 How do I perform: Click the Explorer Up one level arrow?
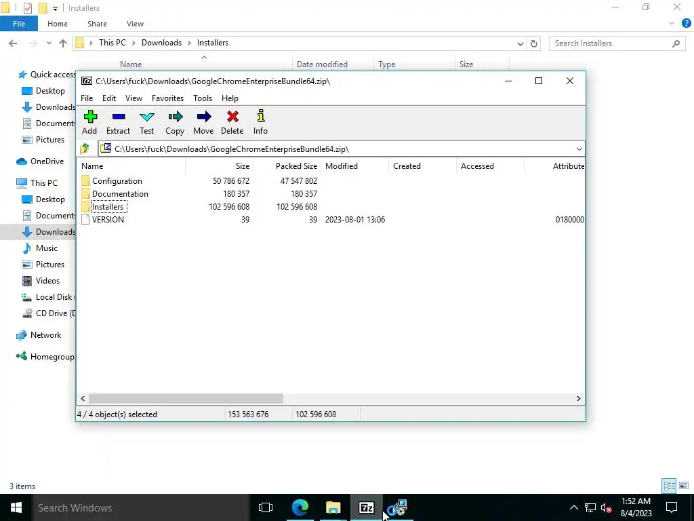[x=63, y=43]
